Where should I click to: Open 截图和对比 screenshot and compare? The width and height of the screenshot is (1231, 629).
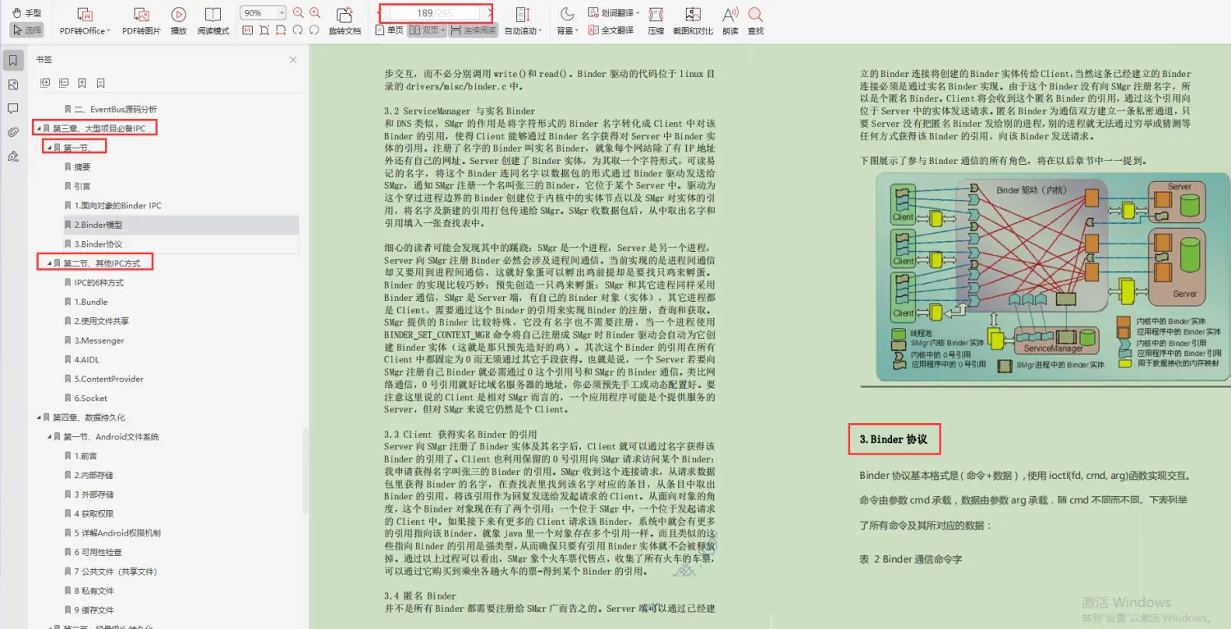pyautogui.click(x=693, y=22)
